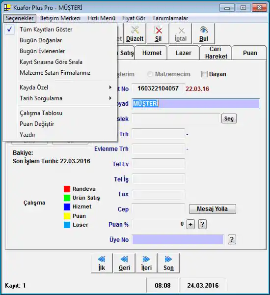The width and height of the screenshot is (270, 295).
Task: Click the red date 22.03.16
Action: point(197,89)
